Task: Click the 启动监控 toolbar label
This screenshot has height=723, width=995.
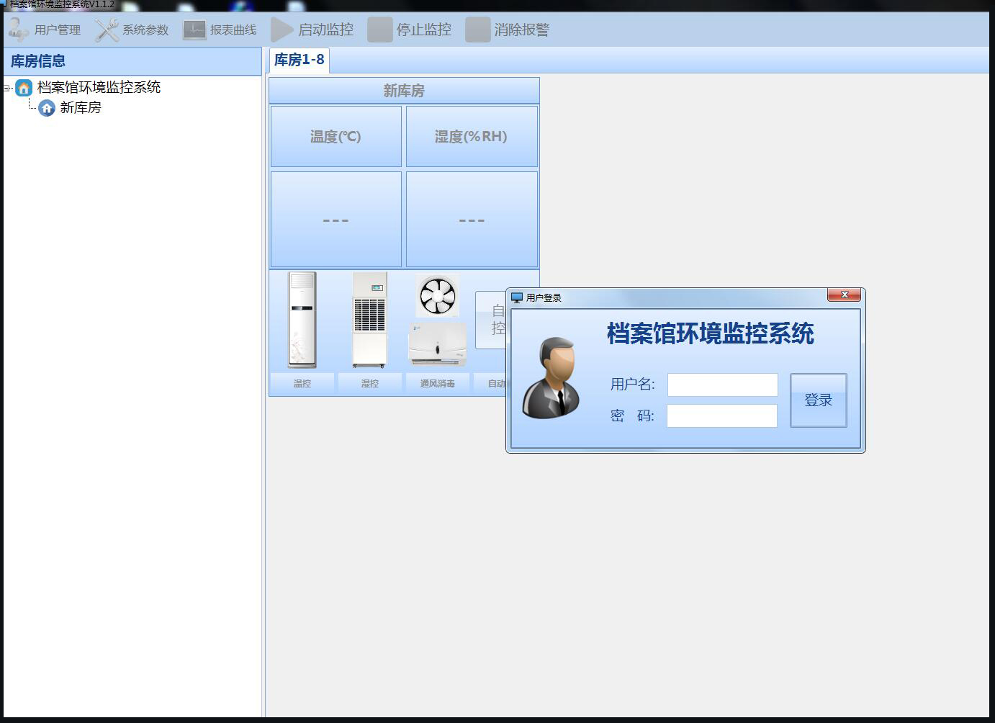Action: [x=326, y=30]
